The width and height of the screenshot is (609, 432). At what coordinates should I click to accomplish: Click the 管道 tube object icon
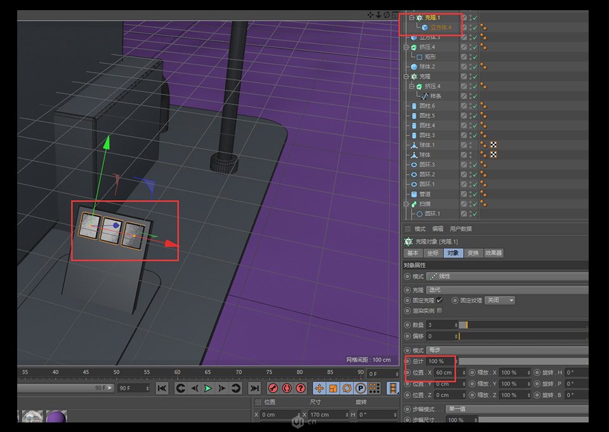tap(414, 194)
